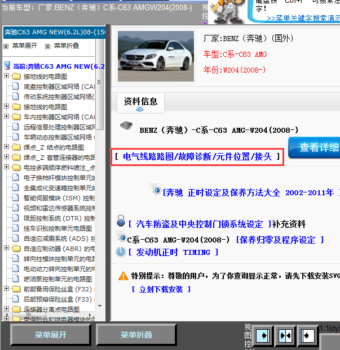
Task: Click the computer icon beside 当前:奔驰C63 AMG
Action: [7, 65]
